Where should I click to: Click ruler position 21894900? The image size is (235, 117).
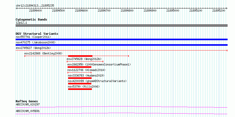point(150,11)
